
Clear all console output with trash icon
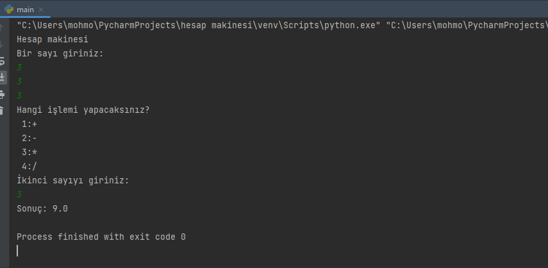pyautogui.click(x=3, y=110)
